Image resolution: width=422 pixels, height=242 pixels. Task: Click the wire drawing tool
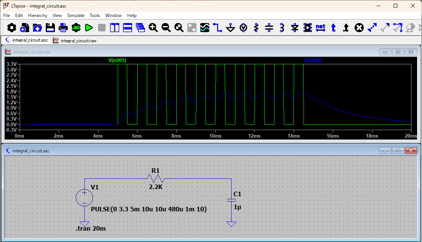218,28
